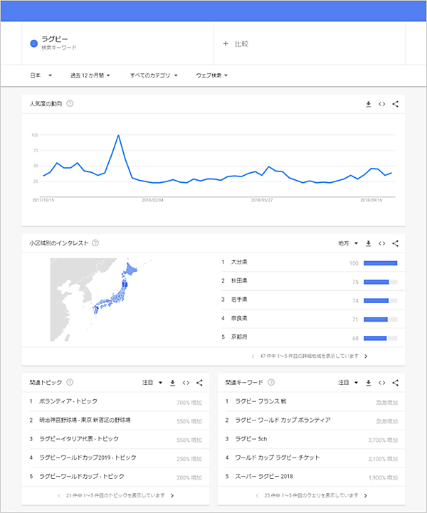Download the 人気度の動向 chart data
Viewport: 427px width, 513px height.
point(369,105)
